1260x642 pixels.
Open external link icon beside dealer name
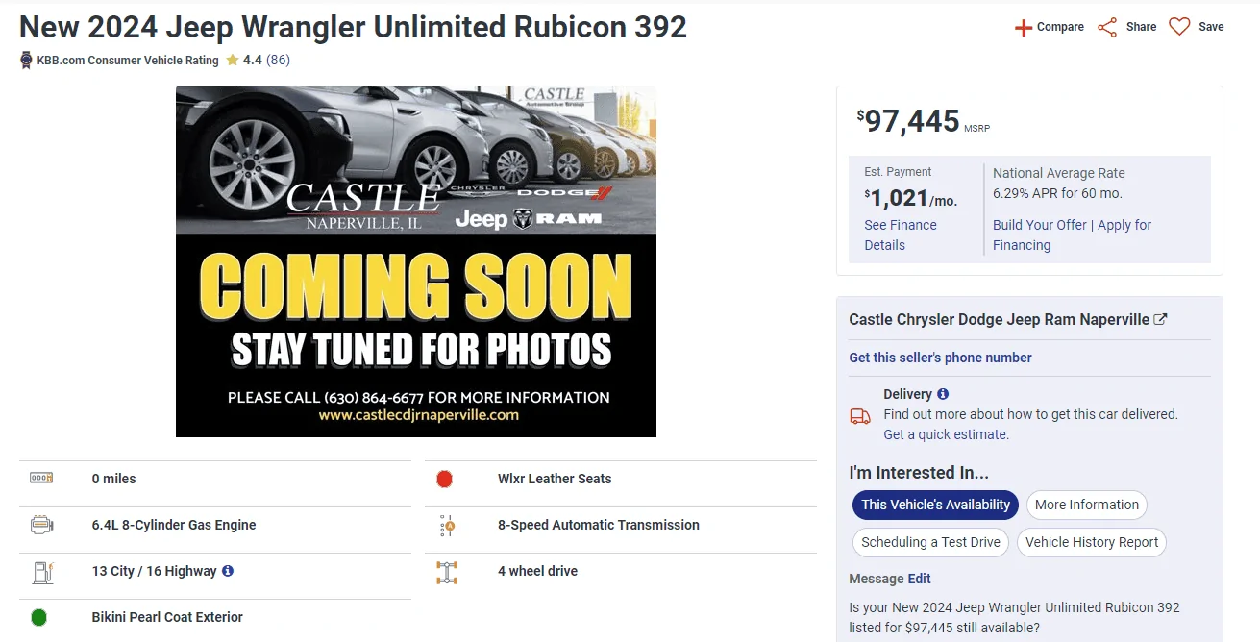(x=1160, y=319)
